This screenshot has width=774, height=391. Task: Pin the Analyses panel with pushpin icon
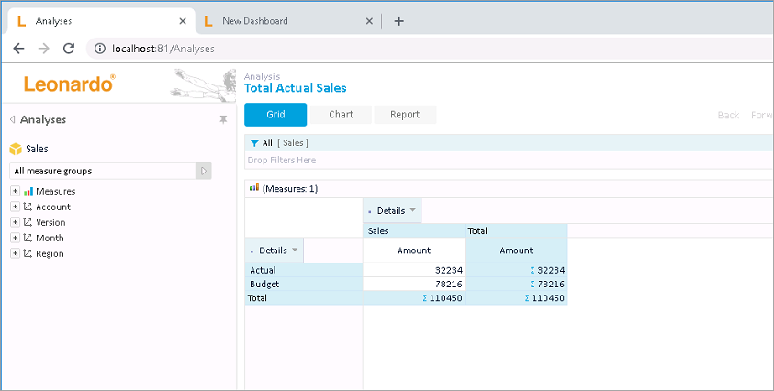tap(223, 119)
